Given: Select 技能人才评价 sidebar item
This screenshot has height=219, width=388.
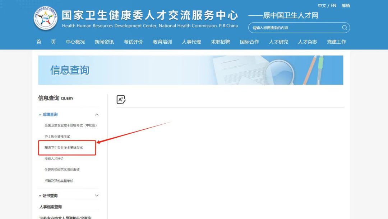Looking at the screenshot, I should point(54,159).
